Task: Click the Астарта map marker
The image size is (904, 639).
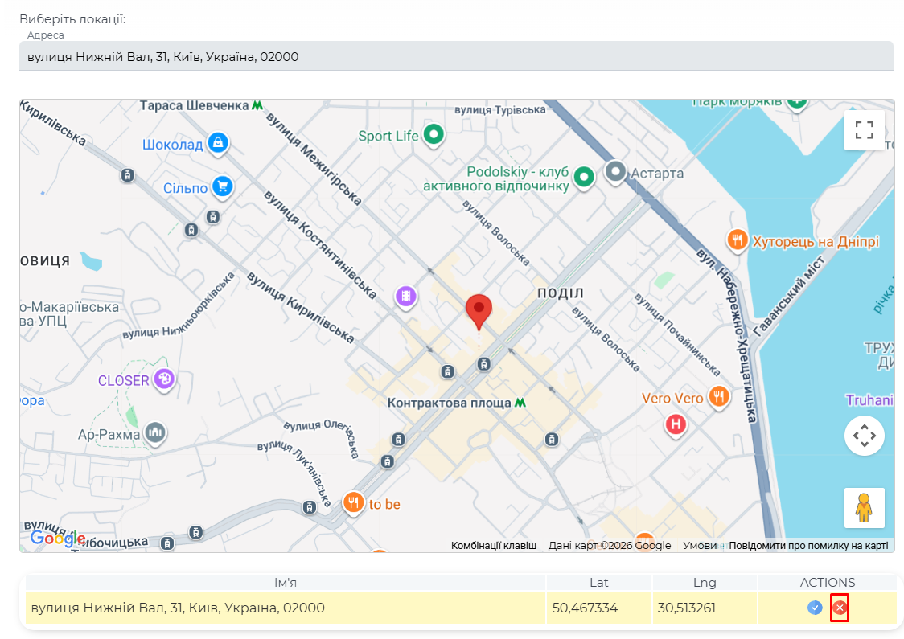Action: click(x=616, y=171)
